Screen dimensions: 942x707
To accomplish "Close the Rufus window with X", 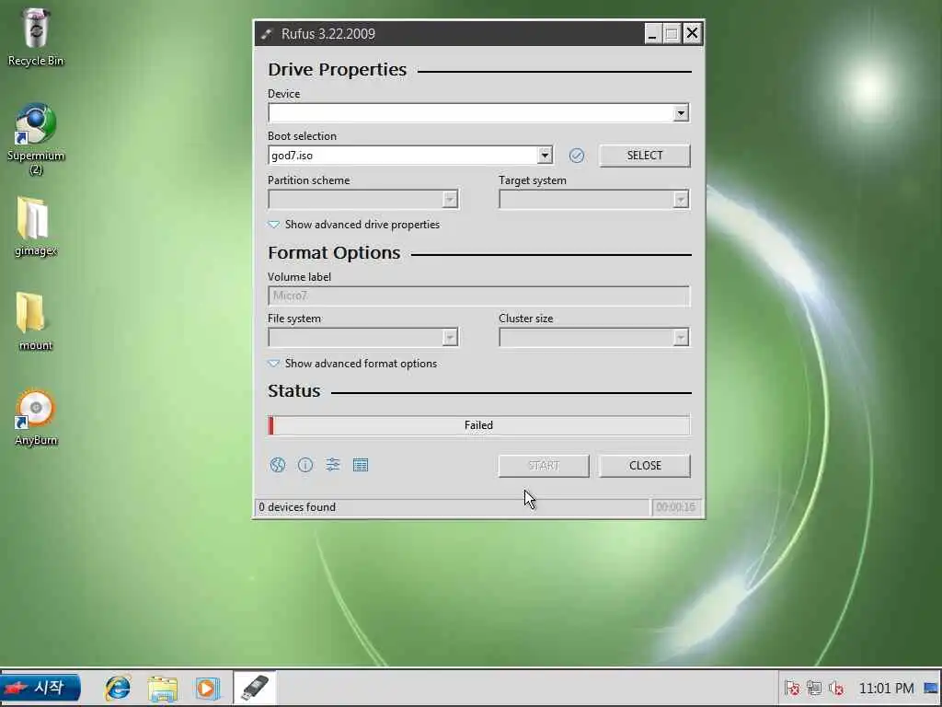I will [692, 34].
